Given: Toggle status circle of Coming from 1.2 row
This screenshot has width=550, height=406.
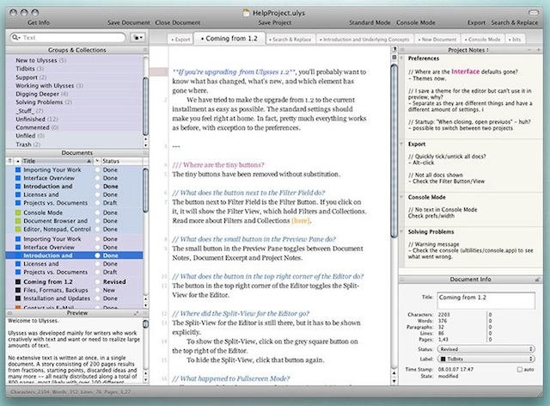Looking at the screenshot, I should [97, 281].
